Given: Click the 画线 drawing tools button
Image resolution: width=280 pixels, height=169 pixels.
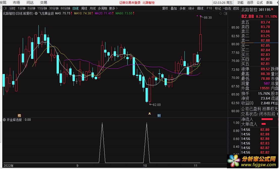Looking at the screenshot, I should (200, 8).
